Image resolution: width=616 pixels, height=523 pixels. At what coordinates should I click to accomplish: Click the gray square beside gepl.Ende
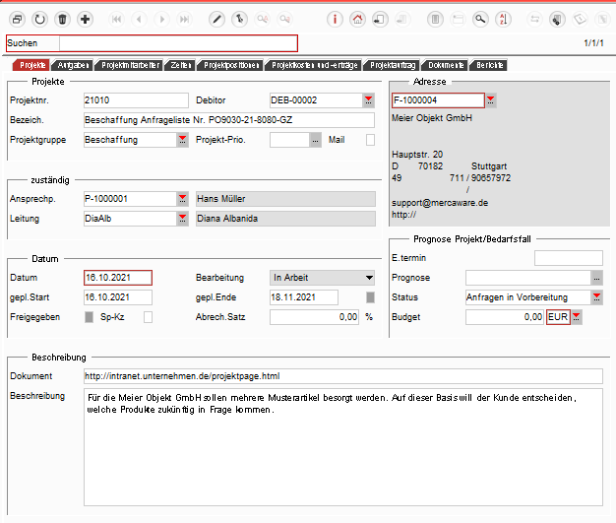370,297
